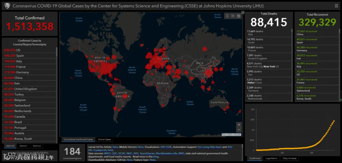This screenshot has height=163, width=342.
Task: Switch to Cumulative Confirmed Cases tab
Action: [x=78, y=139]
